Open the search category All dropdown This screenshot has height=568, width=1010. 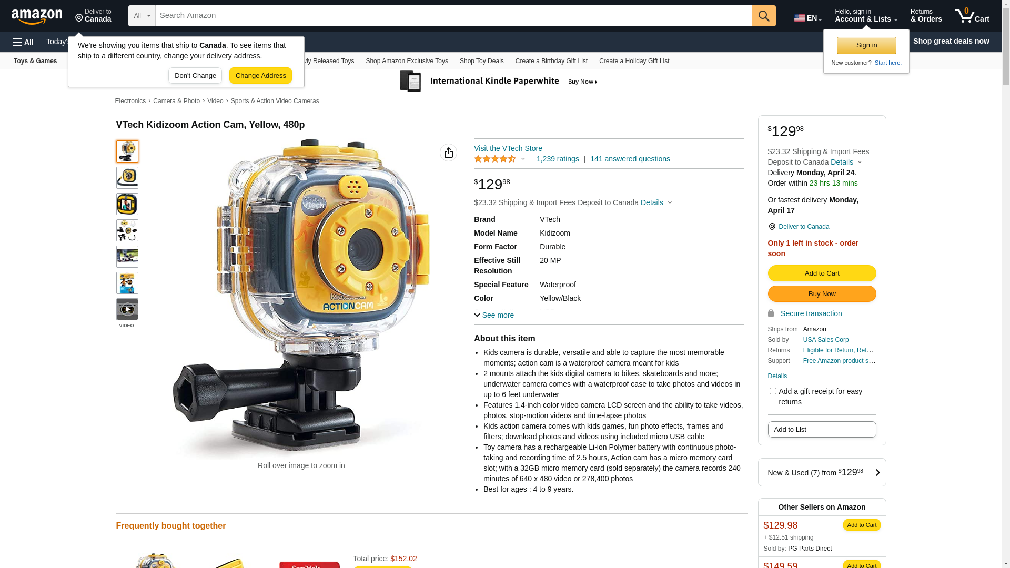point(142,16)
